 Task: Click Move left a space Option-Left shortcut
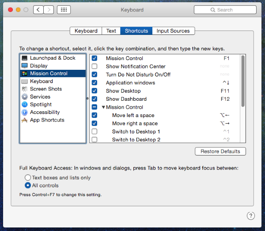225,115
